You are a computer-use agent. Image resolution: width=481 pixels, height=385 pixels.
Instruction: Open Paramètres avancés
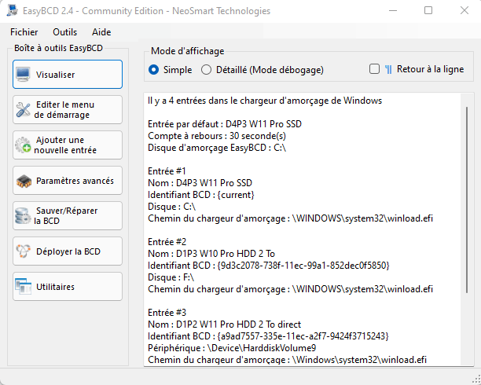coord(68,181)
